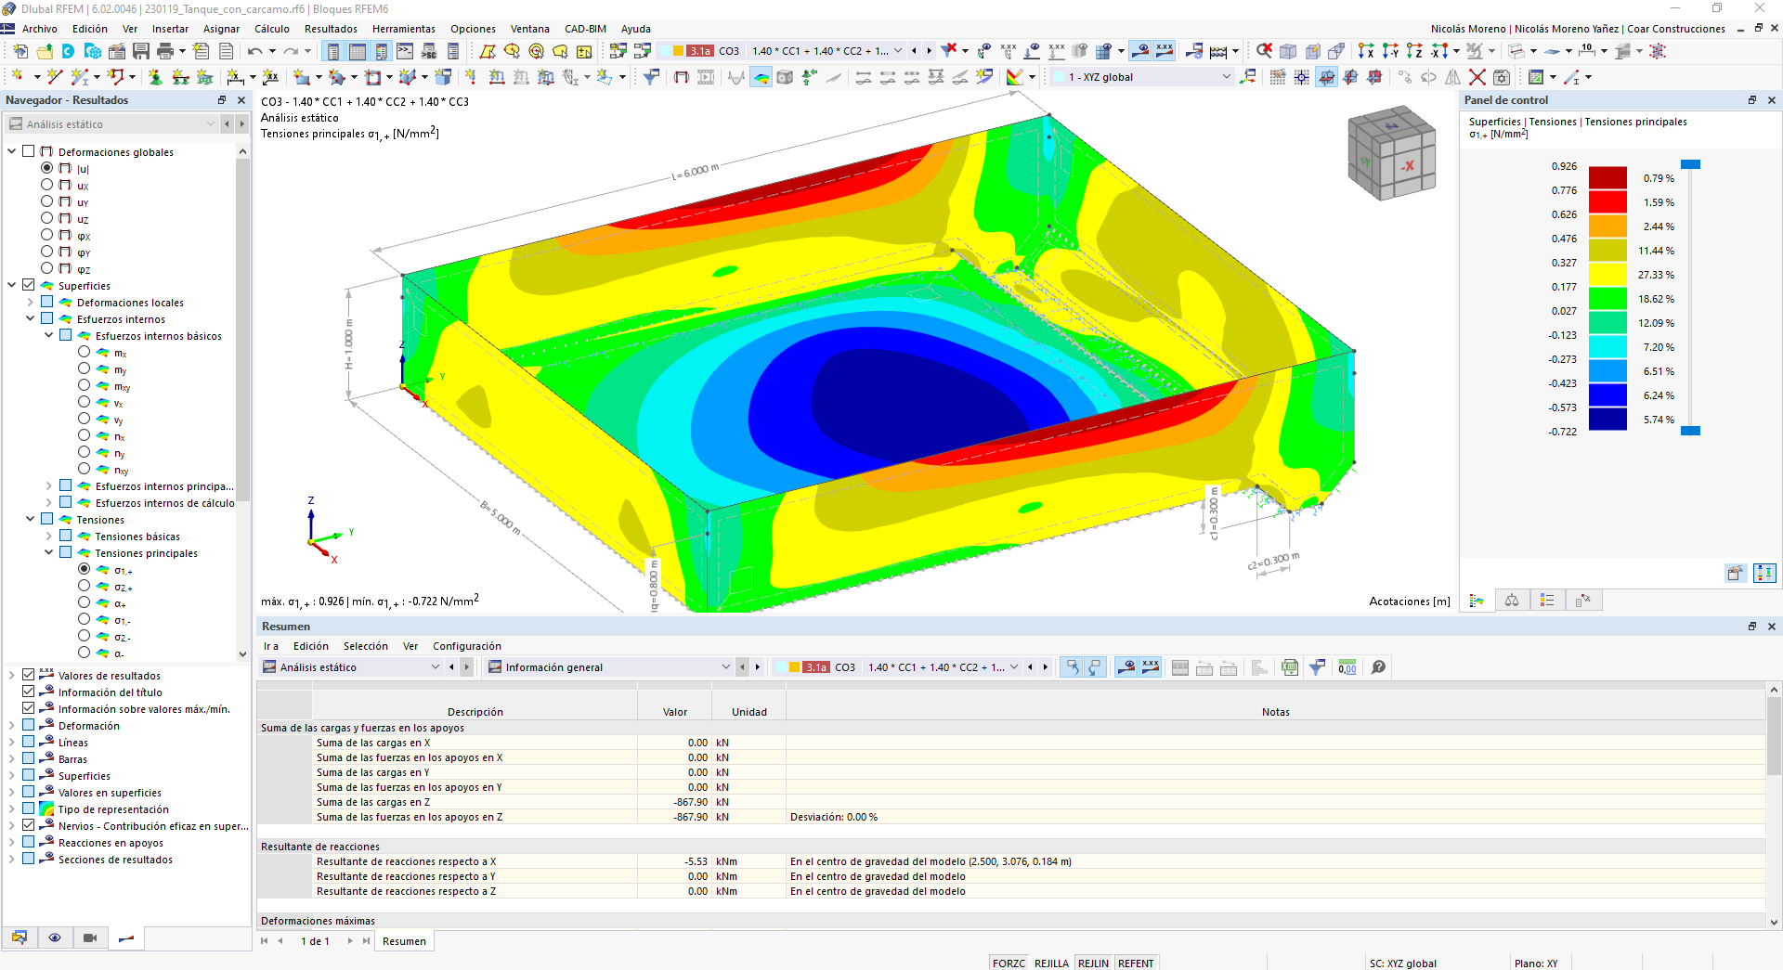The image size is (1783, 970).
Task: Click the Excel export icon in Resumen toolbar
Action: point(1290,667)
